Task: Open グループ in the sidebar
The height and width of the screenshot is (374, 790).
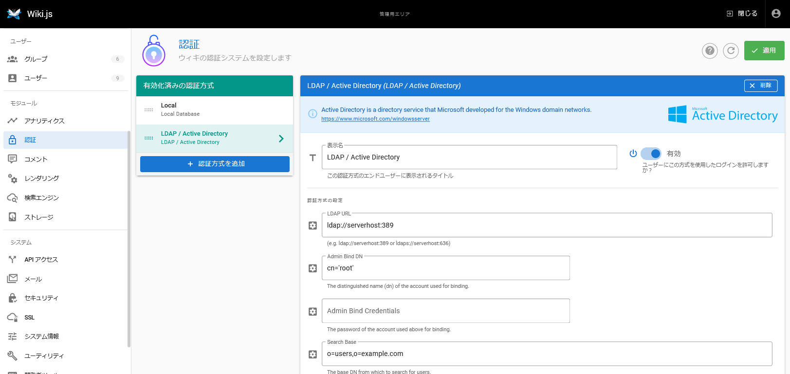Action: point(36,59)
